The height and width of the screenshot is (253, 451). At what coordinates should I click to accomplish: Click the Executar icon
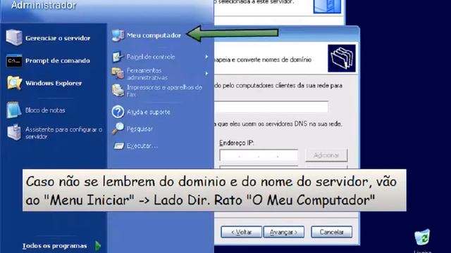(x=118, y=145)
